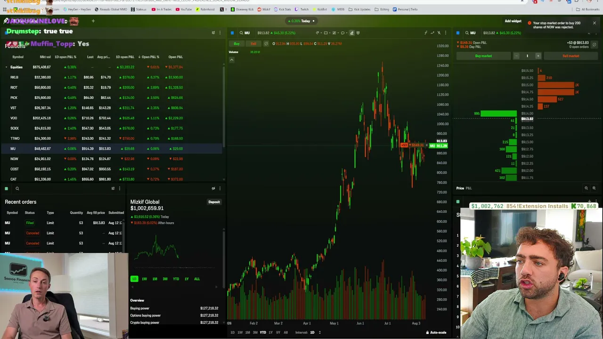Open the recent orders three-dot menu

pos(119,188)
